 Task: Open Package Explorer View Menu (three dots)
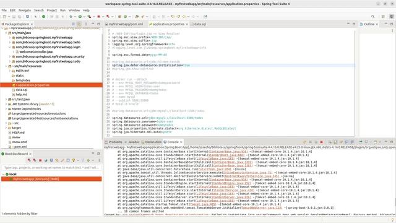coord(86,24)
